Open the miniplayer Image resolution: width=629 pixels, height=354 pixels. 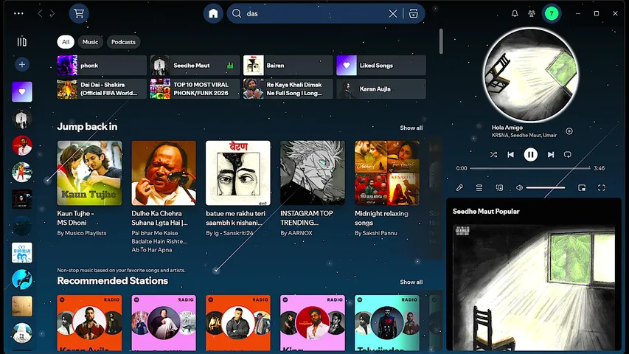pos(582,187)
